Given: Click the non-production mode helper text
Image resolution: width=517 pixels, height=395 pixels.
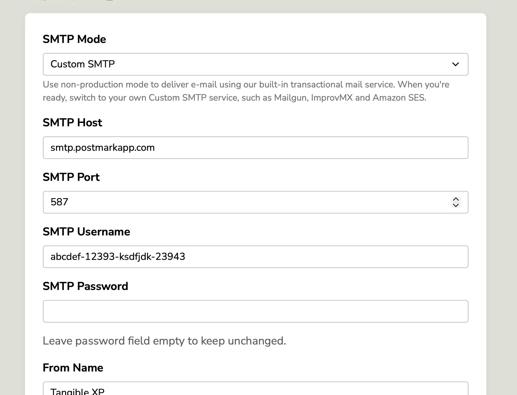Looking at the screenshot, I should coord(246,91).
